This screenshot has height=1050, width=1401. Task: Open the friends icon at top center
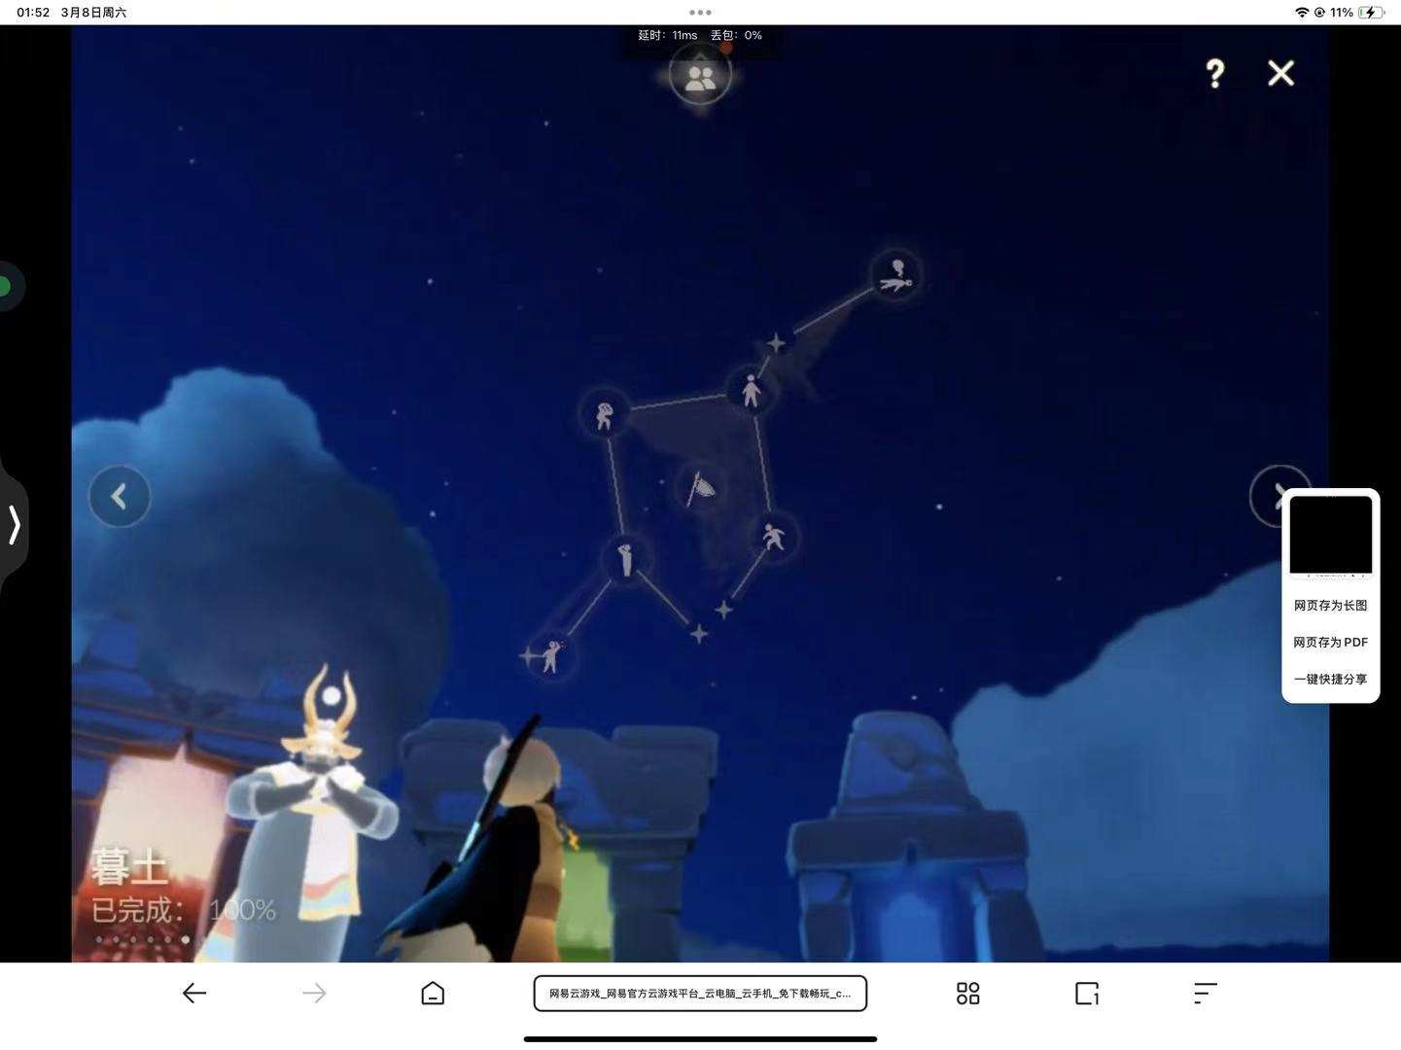700,77
